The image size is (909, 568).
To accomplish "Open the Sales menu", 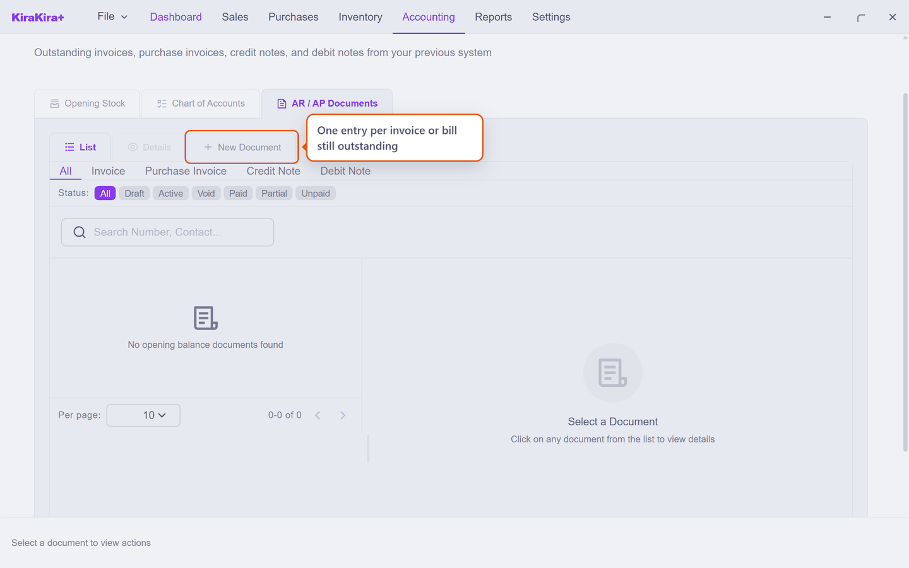I will click(x=235, y=17).
